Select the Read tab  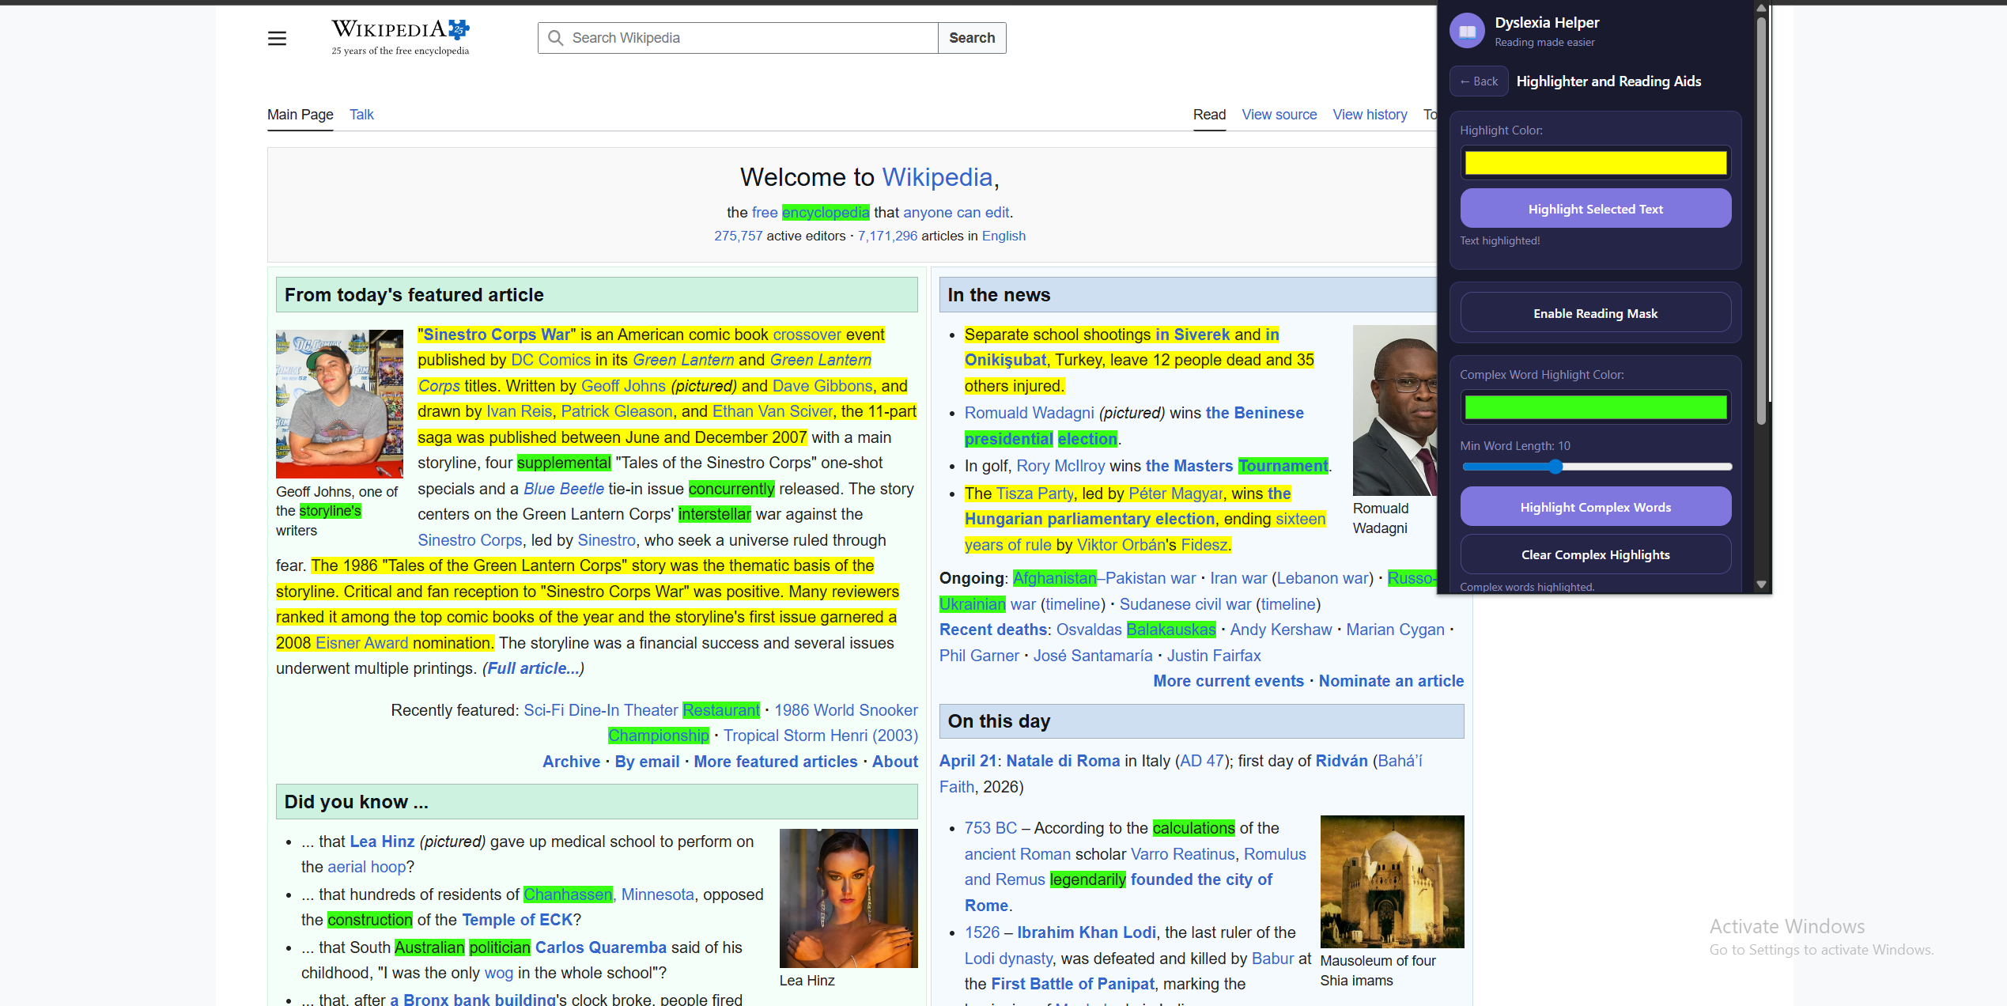tap(1209, 115)
